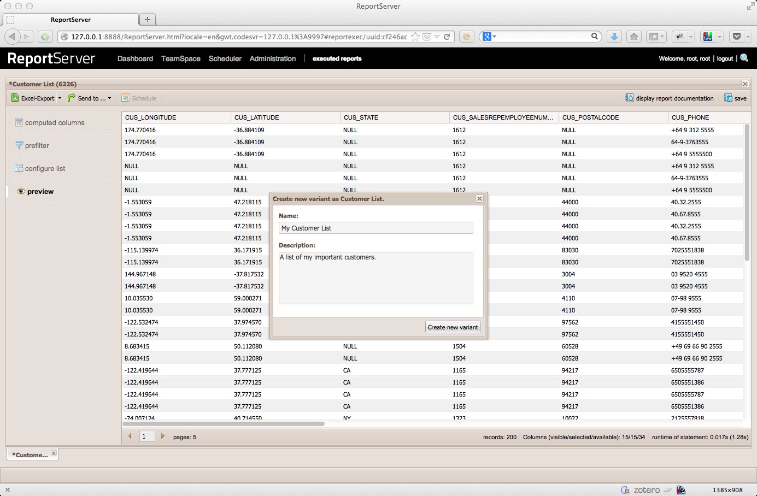Bookmark page with star icon
The height and width of the screenshot is (496, 757).
(x=415, y=37)
